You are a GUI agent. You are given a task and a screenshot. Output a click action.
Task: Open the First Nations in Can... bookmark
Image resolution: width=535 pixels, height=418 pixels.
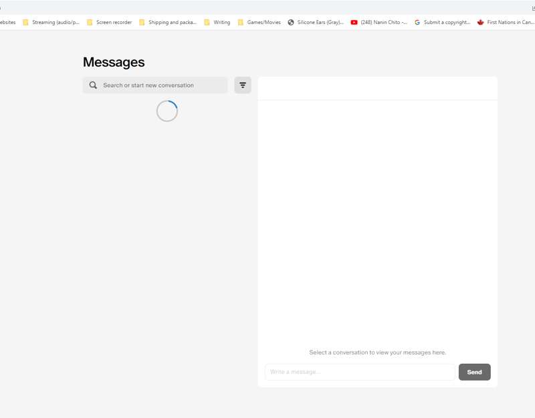[x=506, y=22]
